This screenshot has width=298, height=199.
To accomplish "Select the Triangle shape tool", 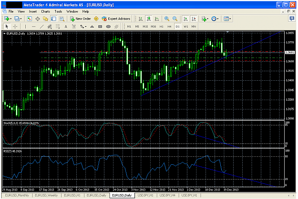I will click(x=92, y=27).
